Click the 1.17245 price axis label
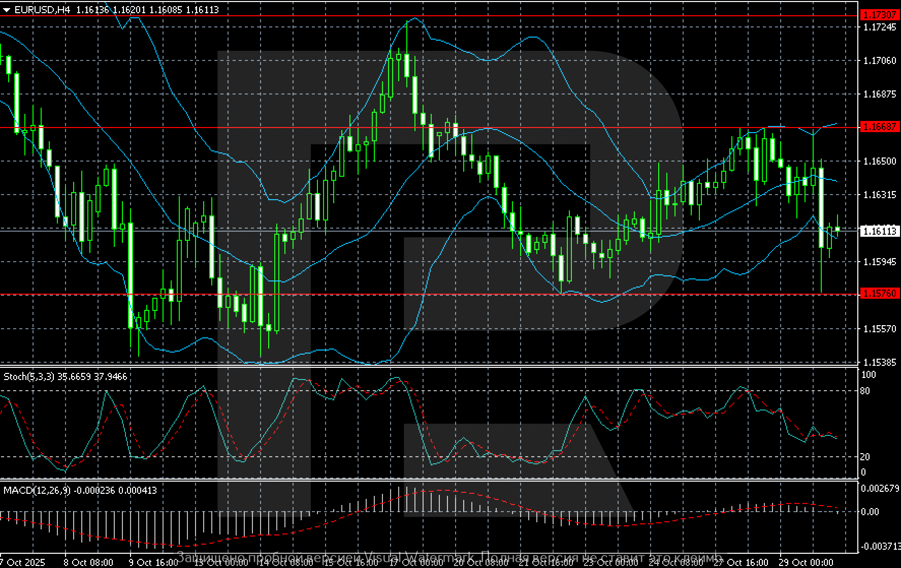The width and height of the screenshot is (901, 568). point(880,27)
